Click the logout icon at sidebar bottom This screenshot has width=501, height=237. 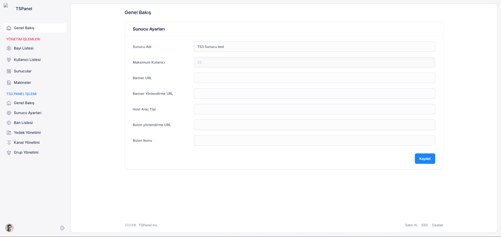tap(62, 228)
